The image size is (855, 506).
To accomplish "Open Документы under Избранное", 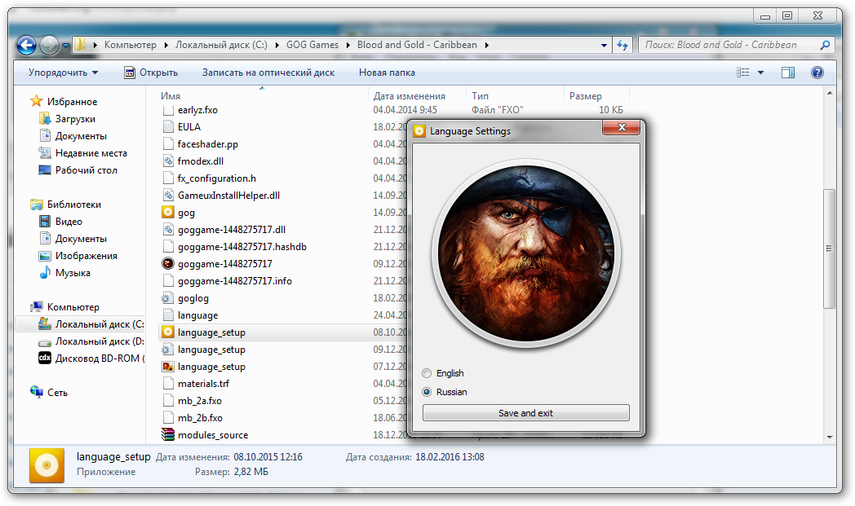I will coord(81,135).
